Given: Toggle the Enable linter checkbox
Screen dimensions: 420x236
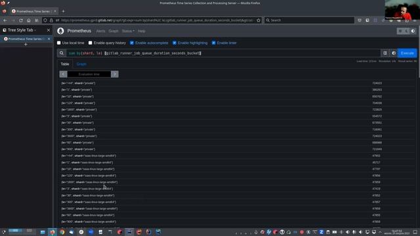Looking at the screenshot, I should click(x=213, y=43).
